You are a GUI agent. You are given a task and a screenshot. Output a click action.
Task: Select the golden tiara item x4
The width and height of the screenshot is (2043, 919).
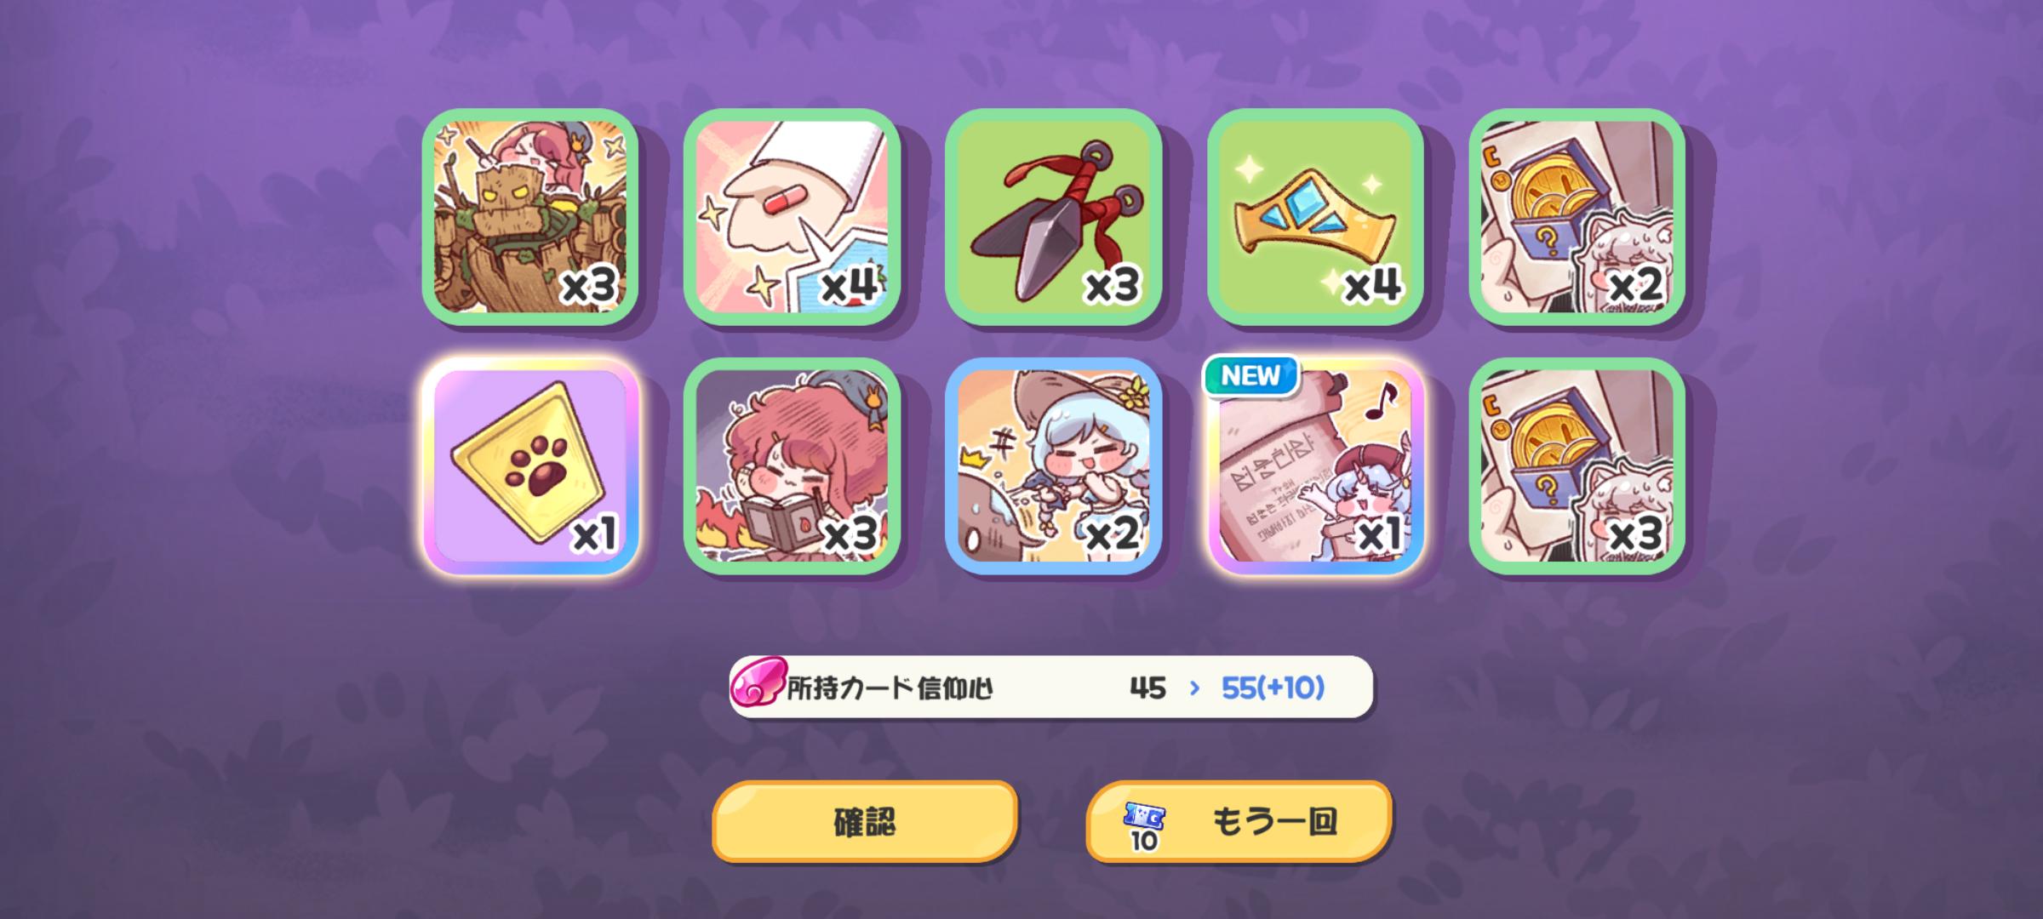coord(1315,217)
